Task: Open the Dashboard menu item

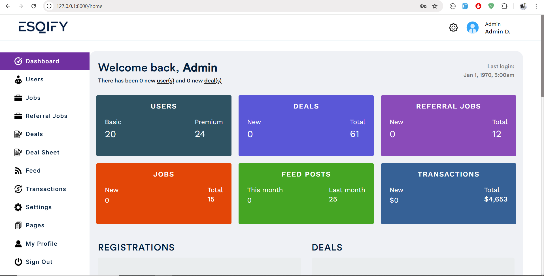Action: pyautogui.click(x=42, y=61)
